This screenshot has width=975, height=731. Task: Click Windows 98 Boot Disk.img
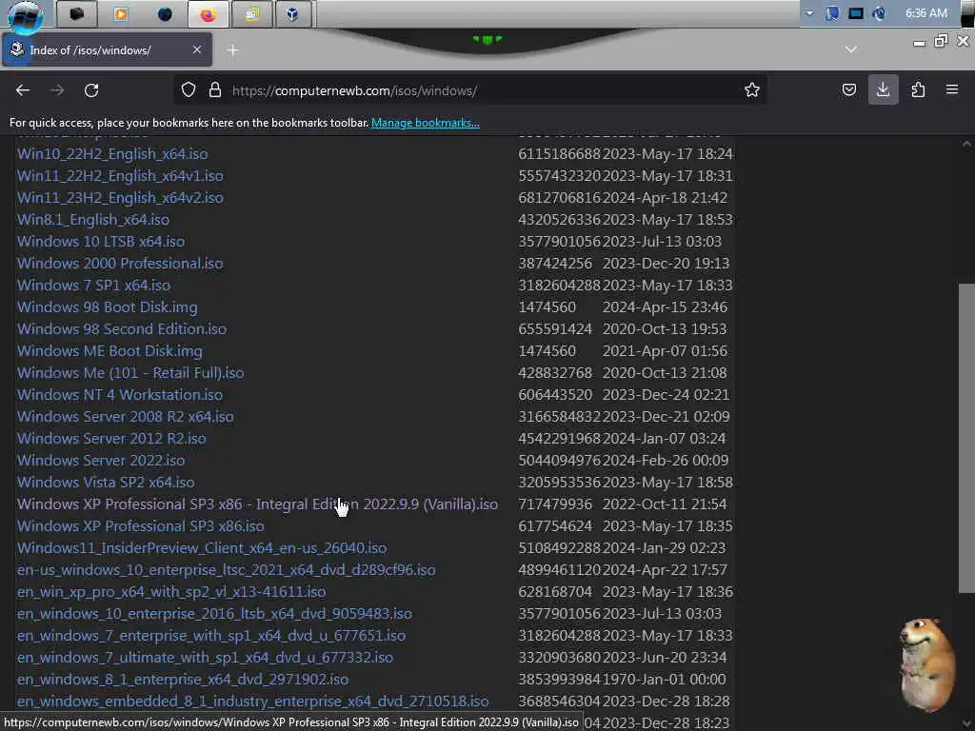pos(108,307)
